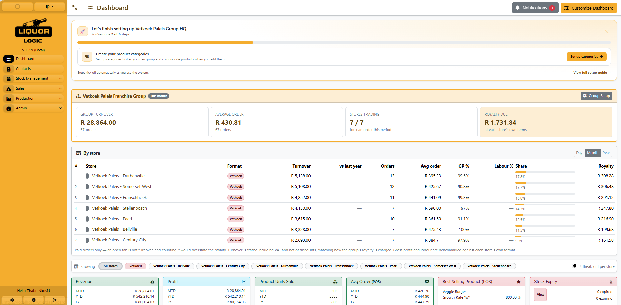Open Contacts in the sidebar
The image size is (621, 305).
[34, 69]
